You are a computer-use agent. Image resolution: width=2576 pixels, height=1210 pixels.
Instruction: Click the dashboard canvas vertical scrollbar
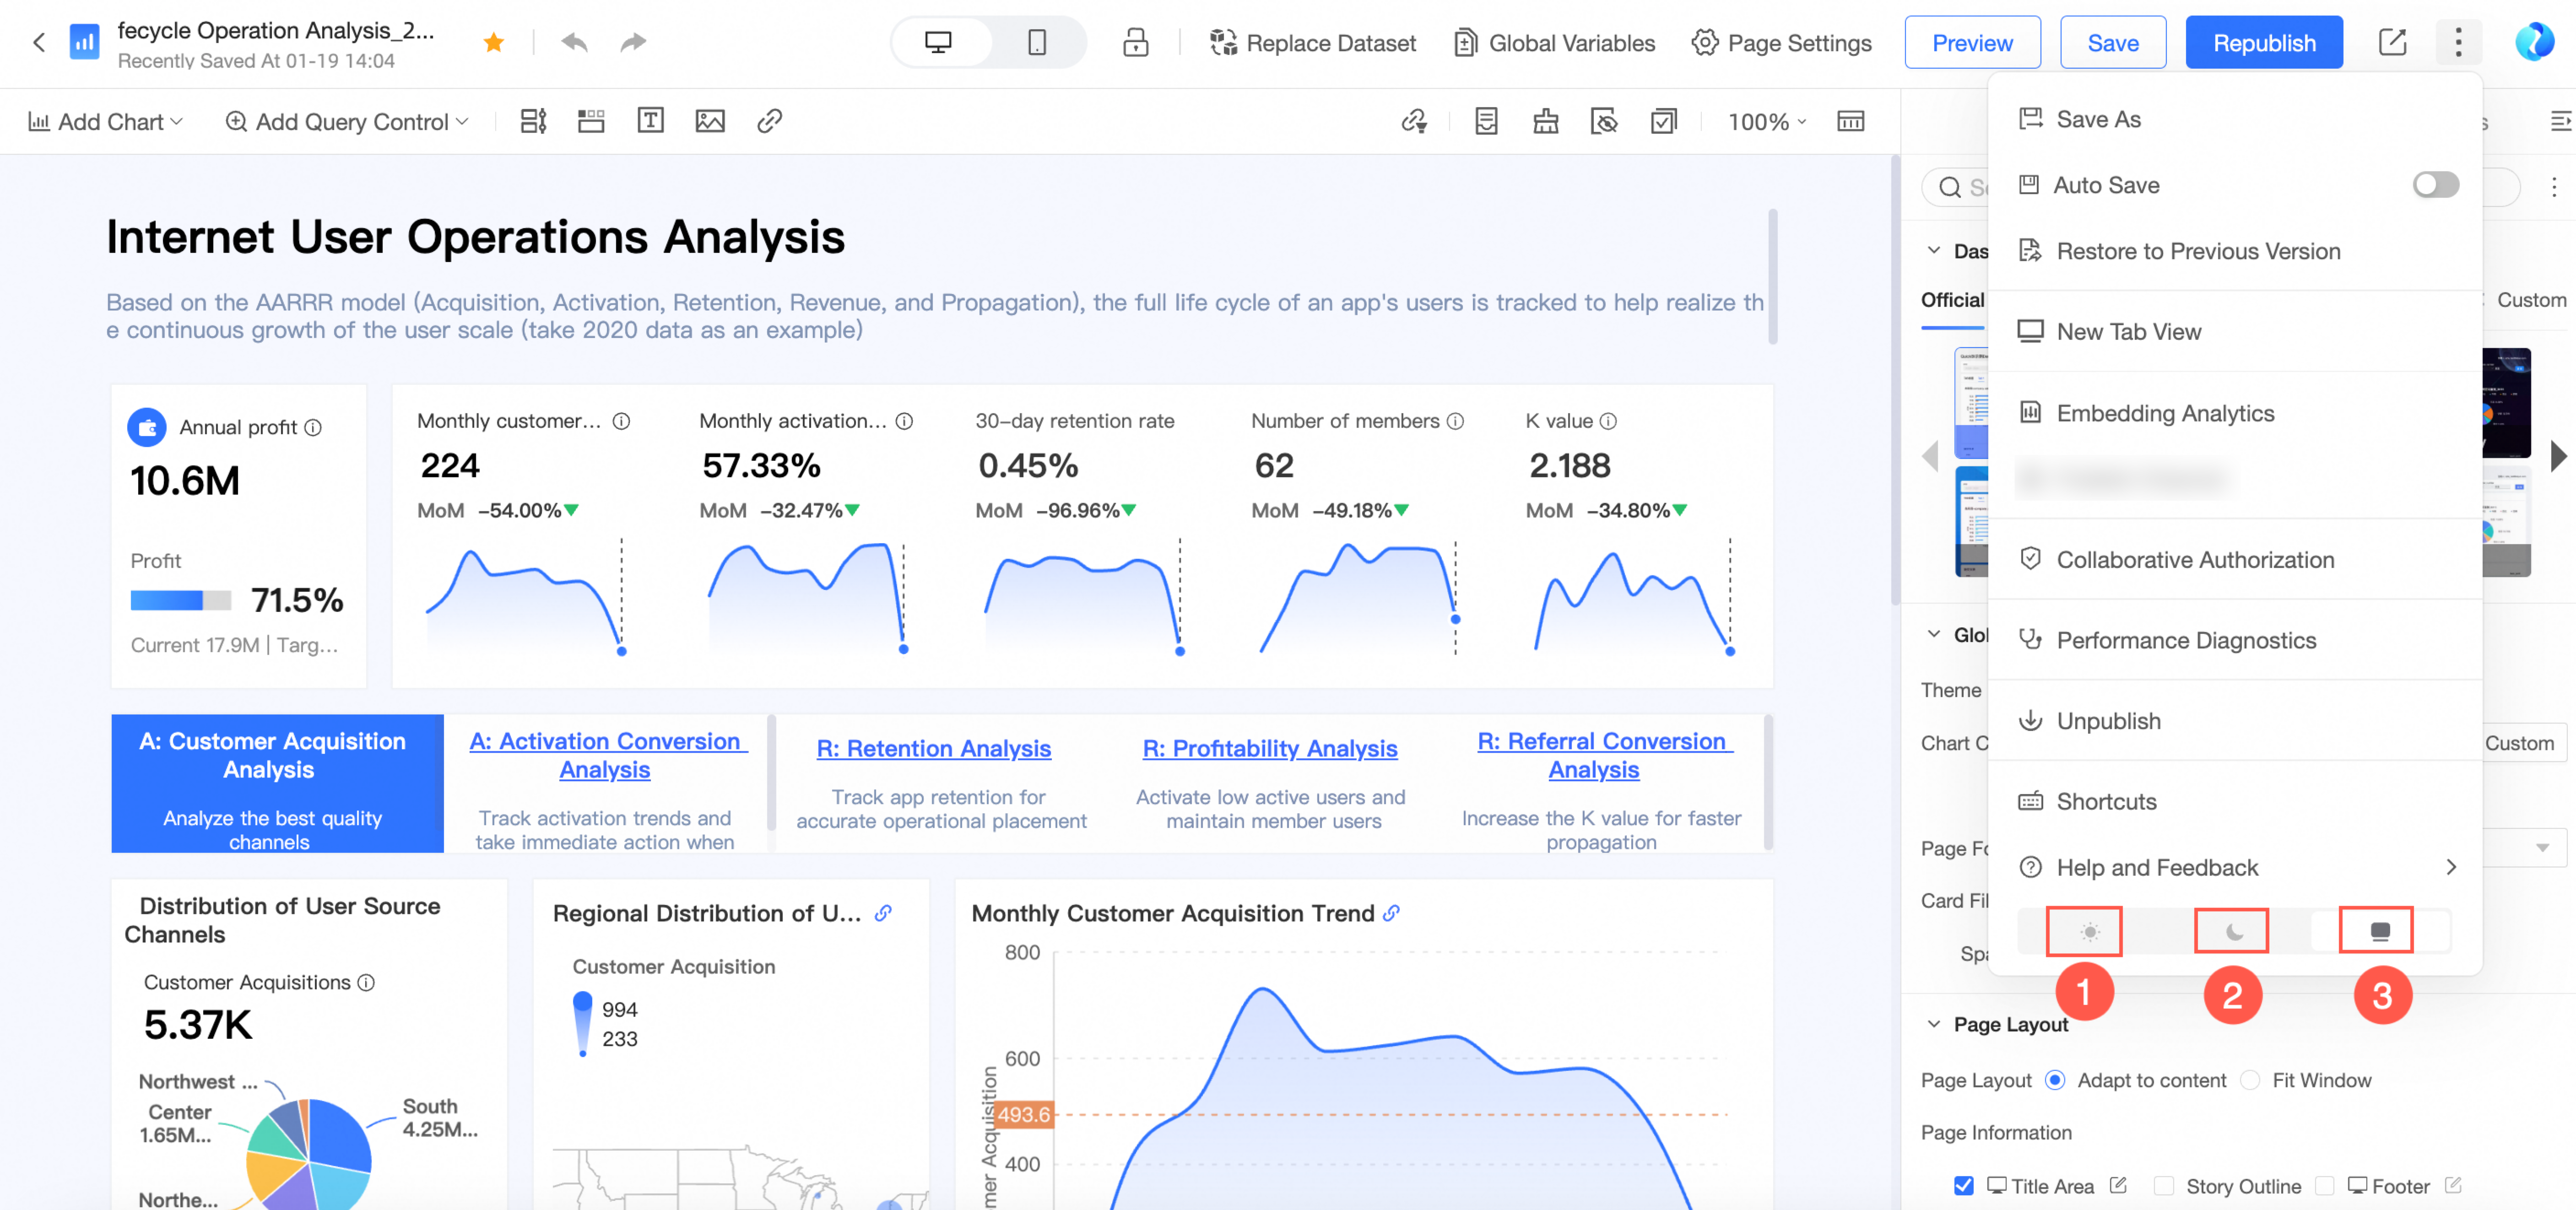coord(1895,380)
